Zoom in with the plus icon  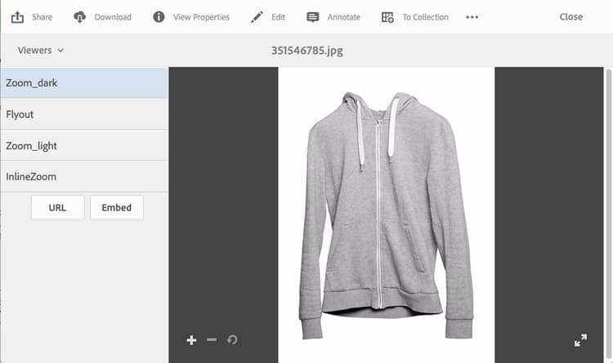(x=191, y=340)
